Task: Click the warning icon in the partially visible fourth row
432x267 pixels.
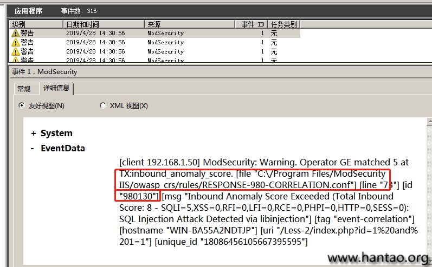Action: tap(16, 60)
